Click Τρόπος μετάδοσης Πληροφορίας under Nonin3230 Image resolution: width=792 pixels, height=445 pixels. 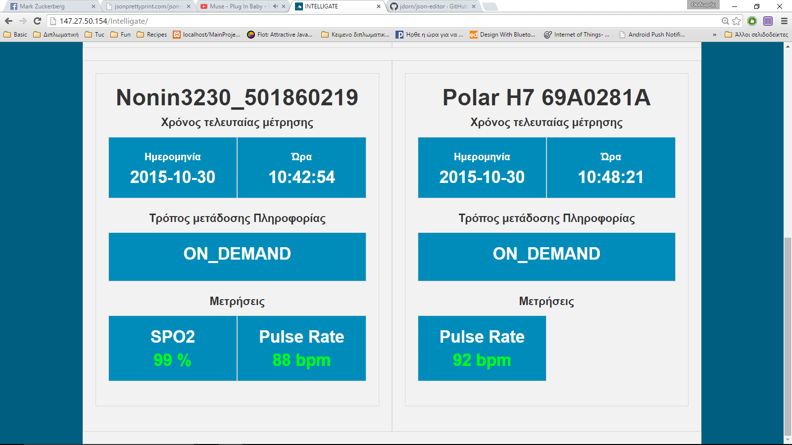click(237, 218)
